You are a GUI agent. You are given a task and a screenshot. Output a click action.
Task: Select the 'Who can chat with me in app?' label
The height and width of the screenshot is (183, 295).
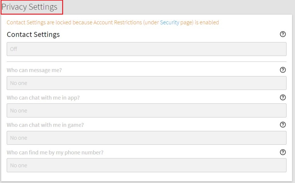(x=43, y=98)
